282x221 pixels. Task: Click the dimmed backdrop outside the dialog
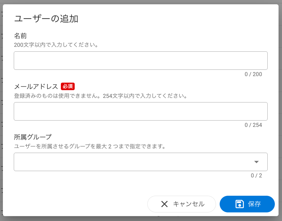[x=280, y=115]
